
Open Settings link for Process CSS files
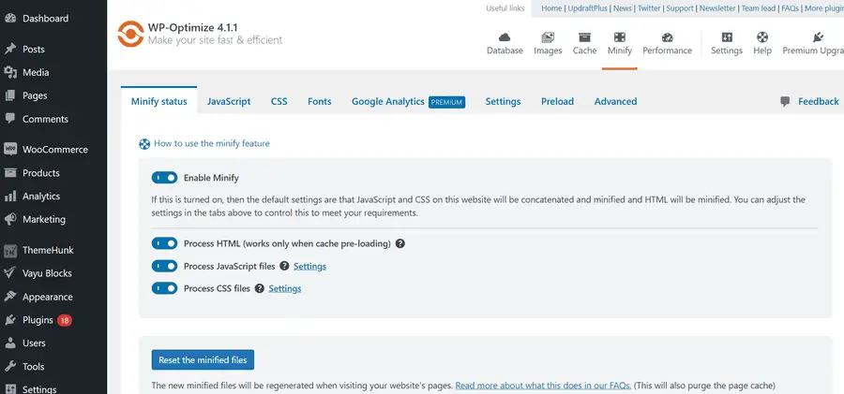click(285, 289)
